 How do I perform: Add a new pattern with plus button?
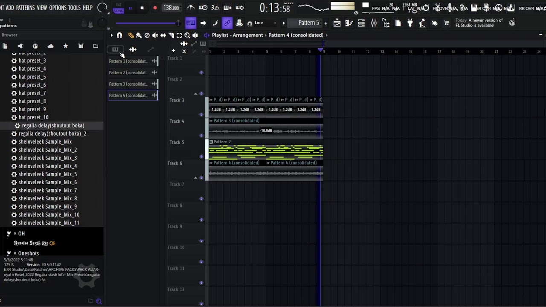pos(326,23)
